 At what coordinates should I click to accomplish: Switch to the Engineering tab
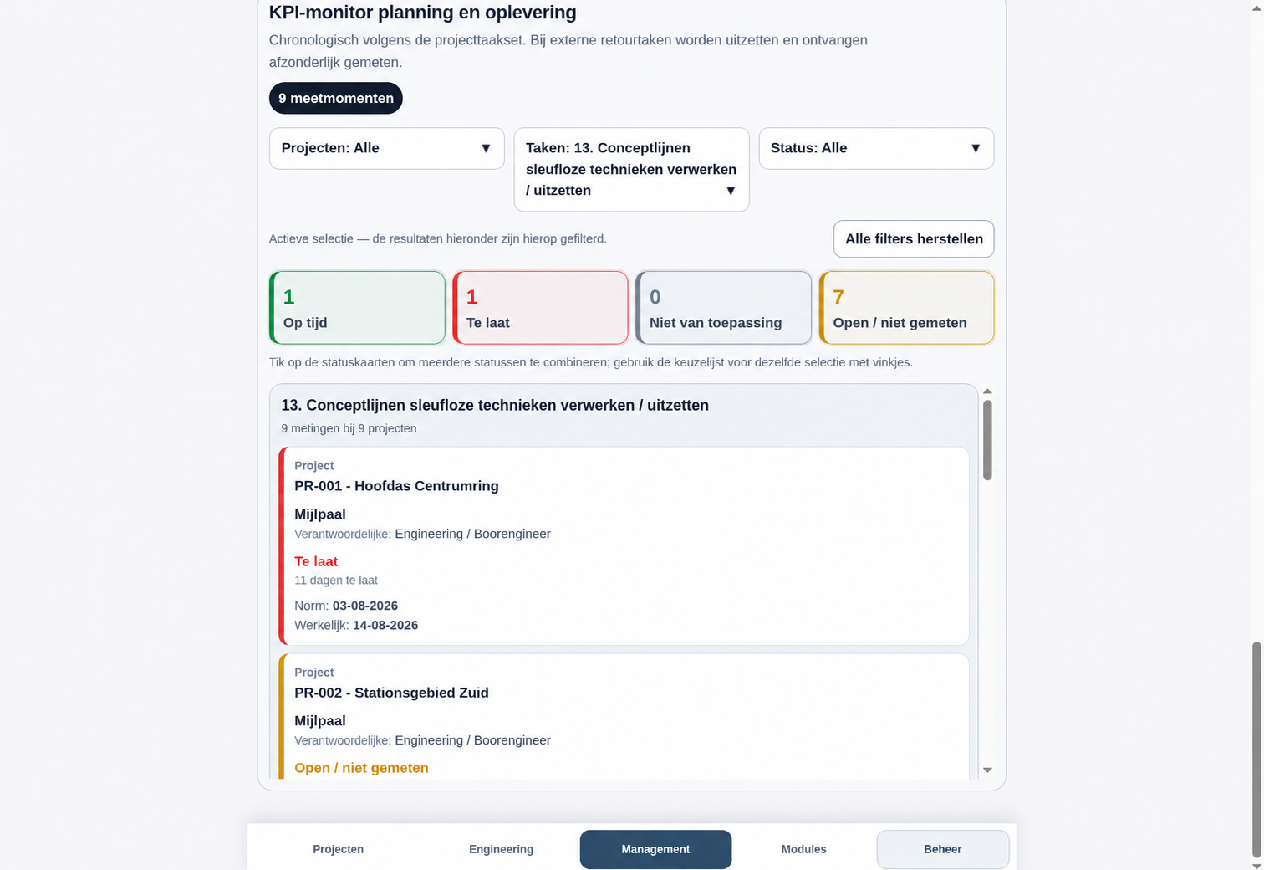[x=501, y=849]
